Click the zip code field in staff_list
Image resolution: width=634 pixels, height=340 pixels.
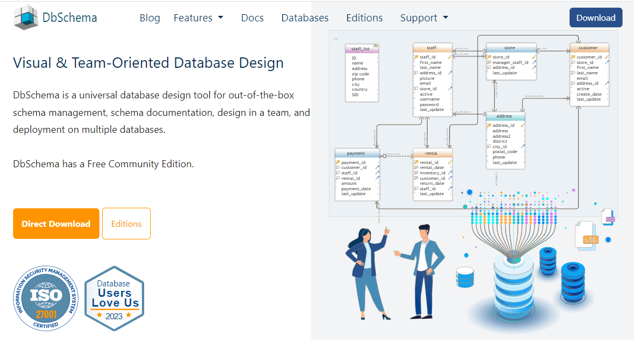click(x=360, y=74)
